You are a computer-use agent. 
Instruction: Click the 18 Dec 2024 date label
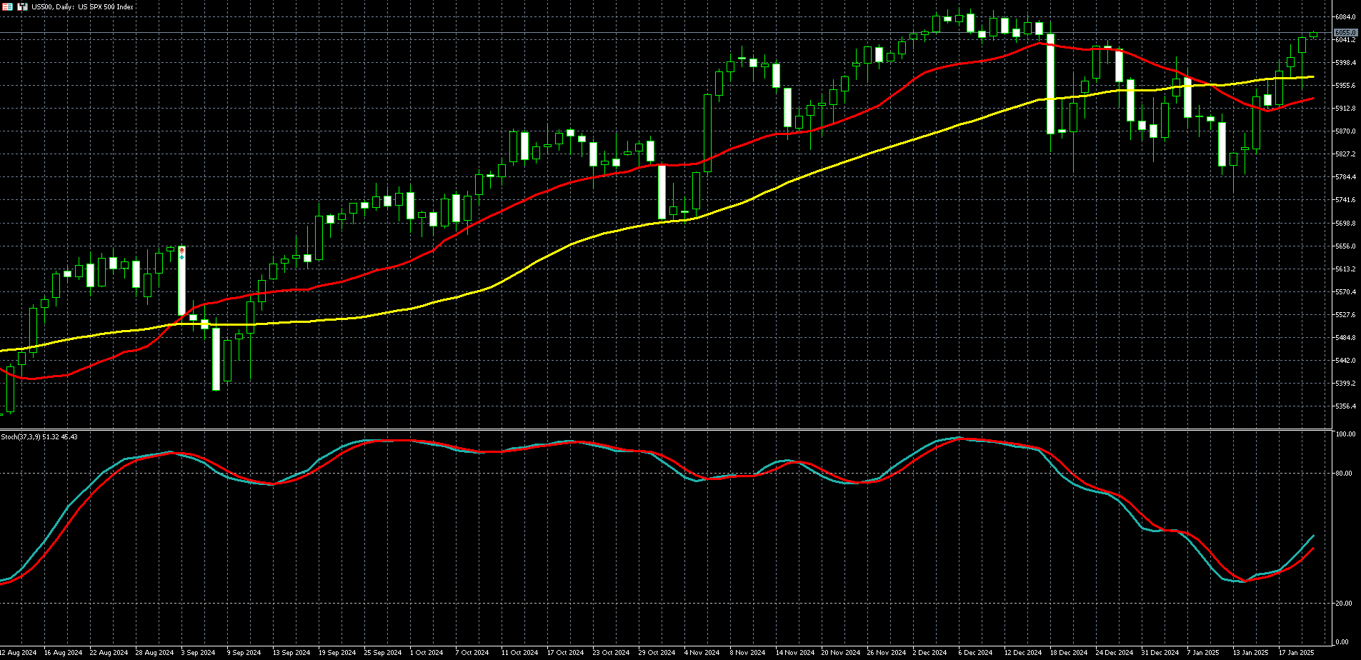[x=1068, y=653]
